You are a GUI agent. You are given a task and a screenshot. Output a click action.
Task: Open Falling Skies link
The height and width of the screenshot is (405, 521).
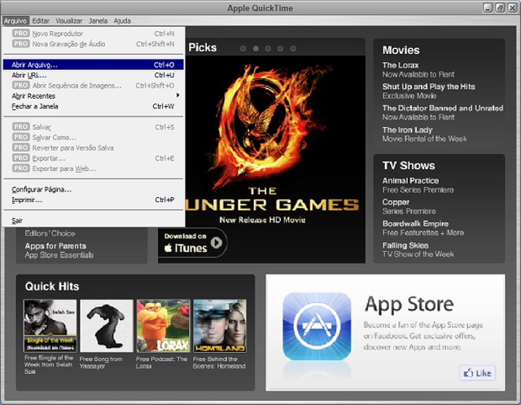click(x=405, y=245)
